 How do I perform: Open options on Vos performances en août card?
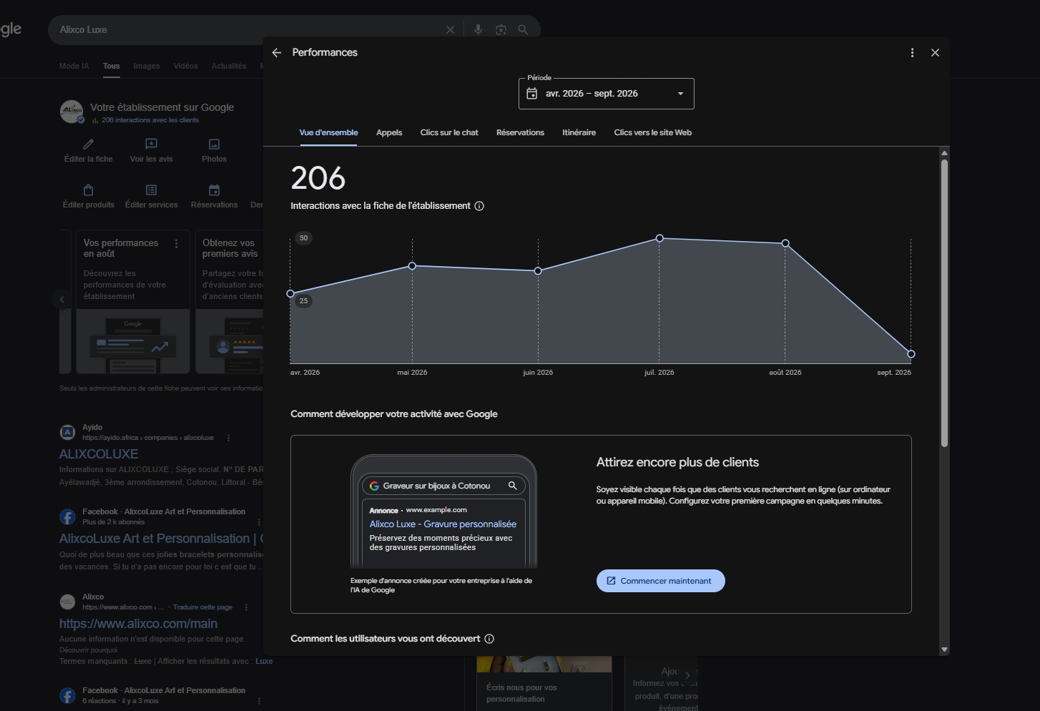(177, 244)
